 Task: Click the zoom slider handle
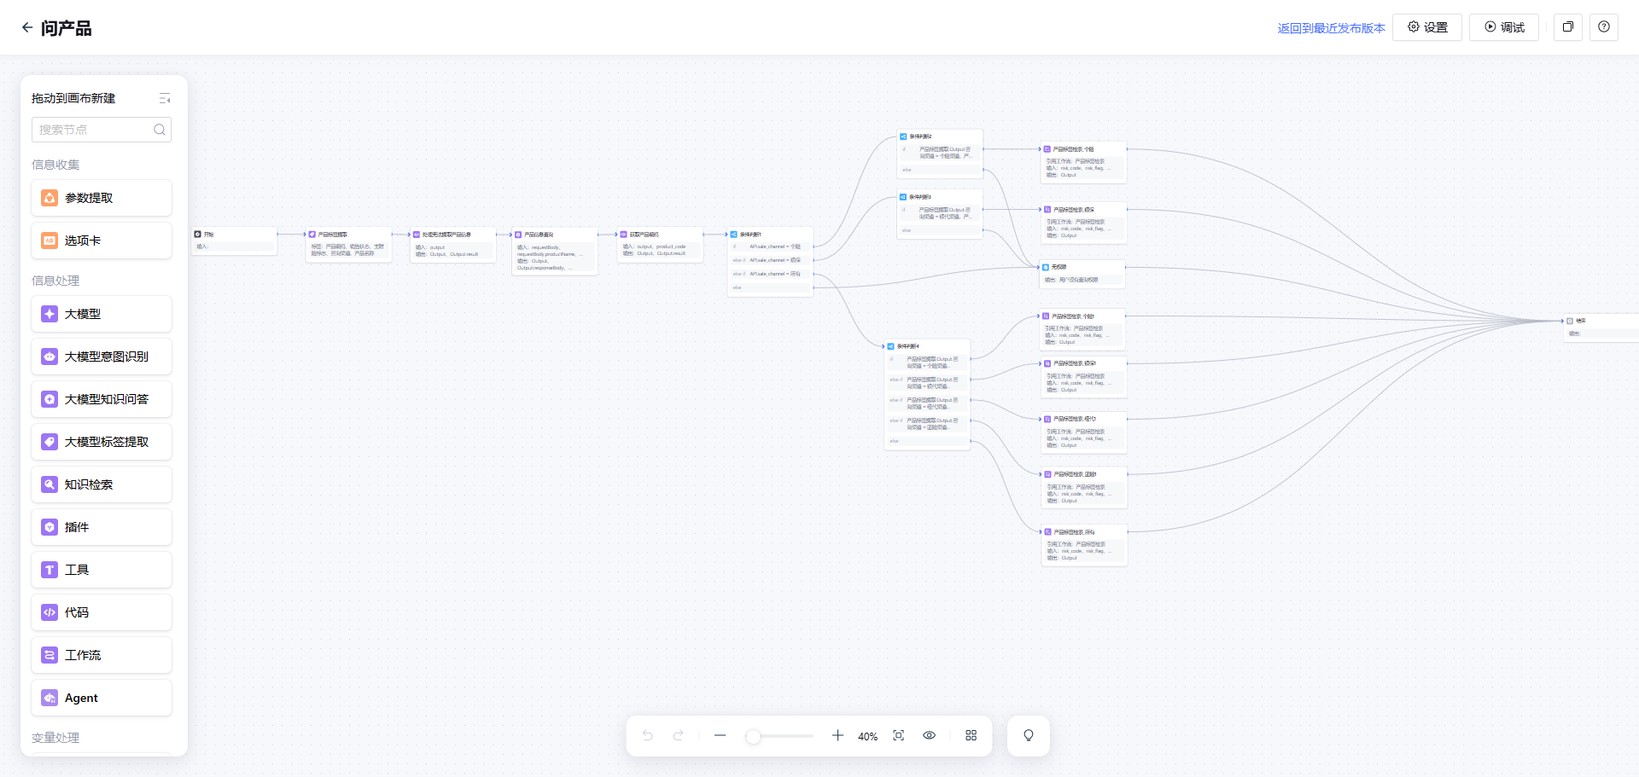tap(753, 736)
